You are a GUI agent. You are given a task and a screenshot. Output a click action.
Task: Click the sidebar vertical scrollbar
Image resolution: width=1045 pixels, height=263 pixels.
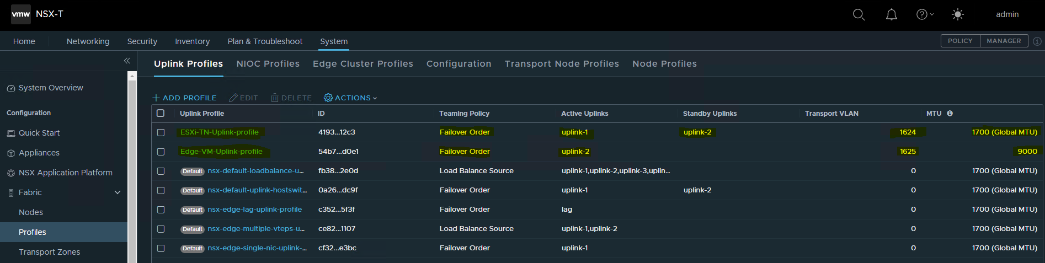pos(132,171)
